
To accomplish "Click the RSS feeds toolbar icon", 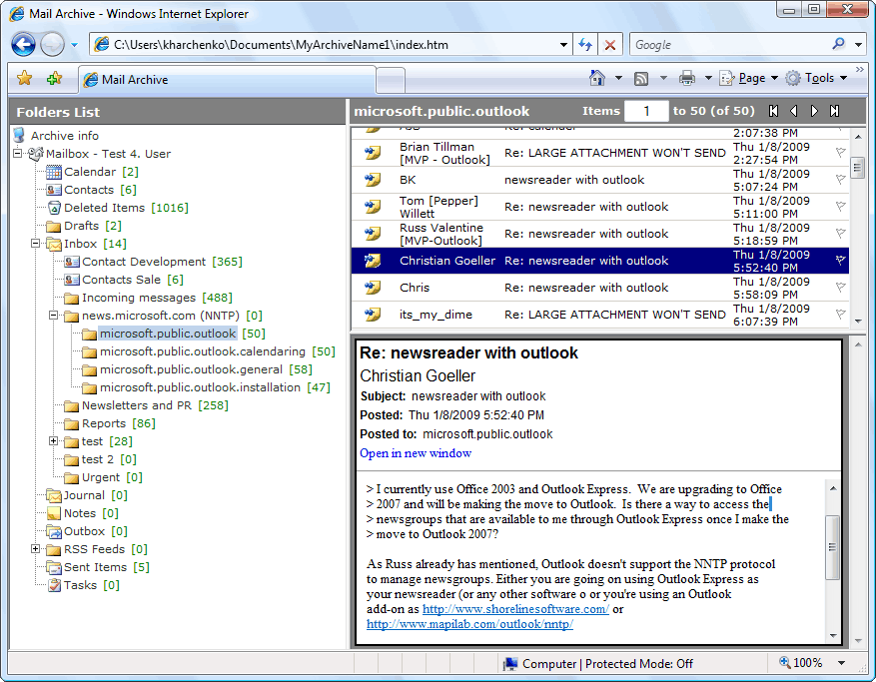I will pos(641,79).
